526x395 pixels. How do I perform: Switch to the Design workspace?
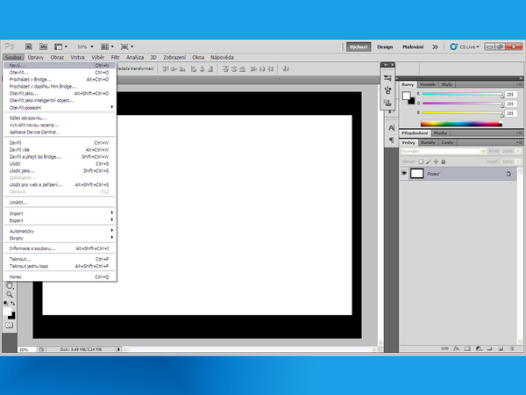point(385,46)
